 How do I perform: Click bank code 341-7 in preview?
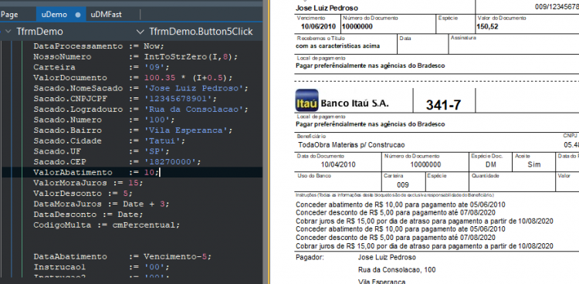(x=443, y=105)
